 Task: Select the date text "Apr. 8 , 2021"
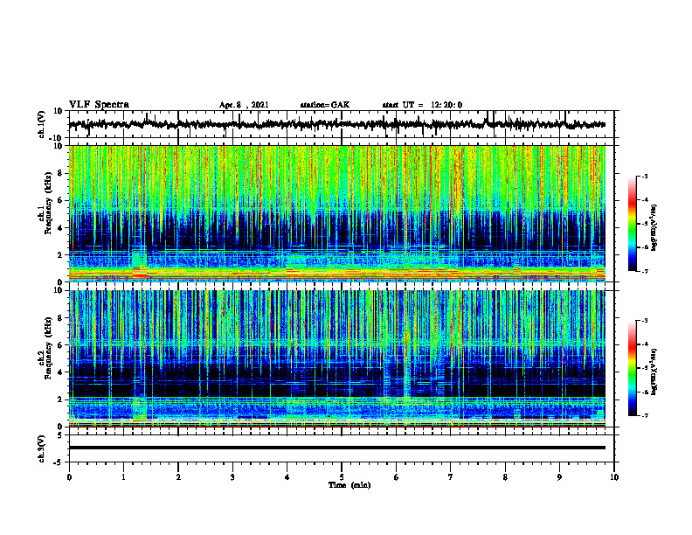coord(244,105)
